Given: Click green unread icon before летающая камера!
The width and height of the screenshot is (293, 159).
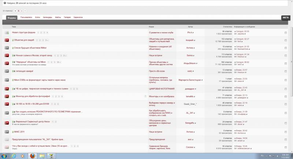Looking at the screenshot, I should (13, 71).
